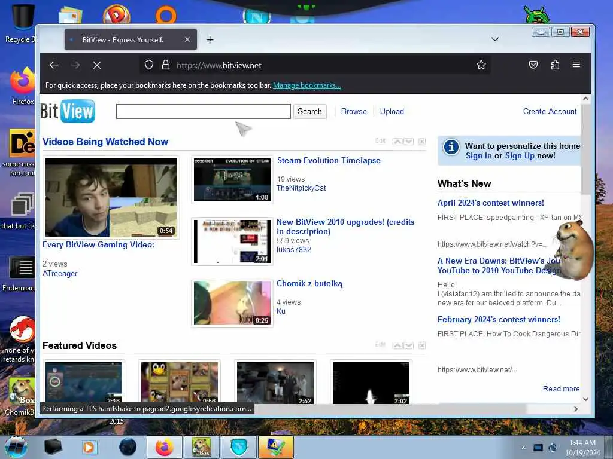Open Every BitView Gaming Video thumbnail
The height and width of the screenshot is (459, 613).
(111, 197)
